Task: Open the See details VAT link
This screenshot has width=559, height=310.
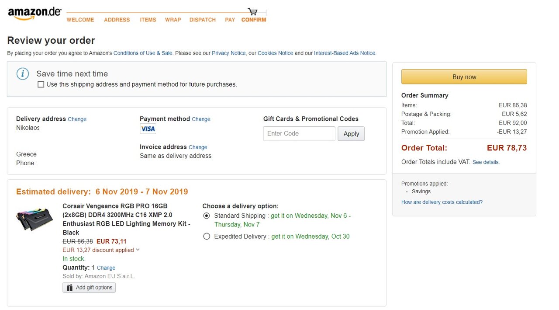Action: click(486, 162)
